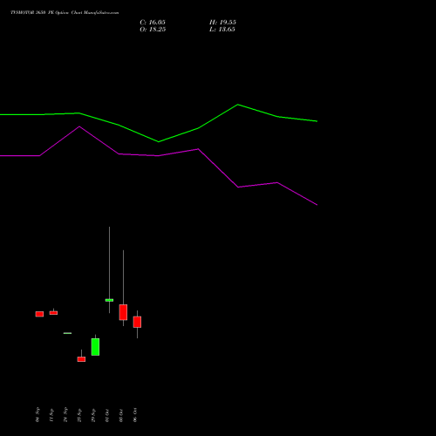Select the 06 Oct axis label
Screen dimensions: 436x436
pos(135,415)
